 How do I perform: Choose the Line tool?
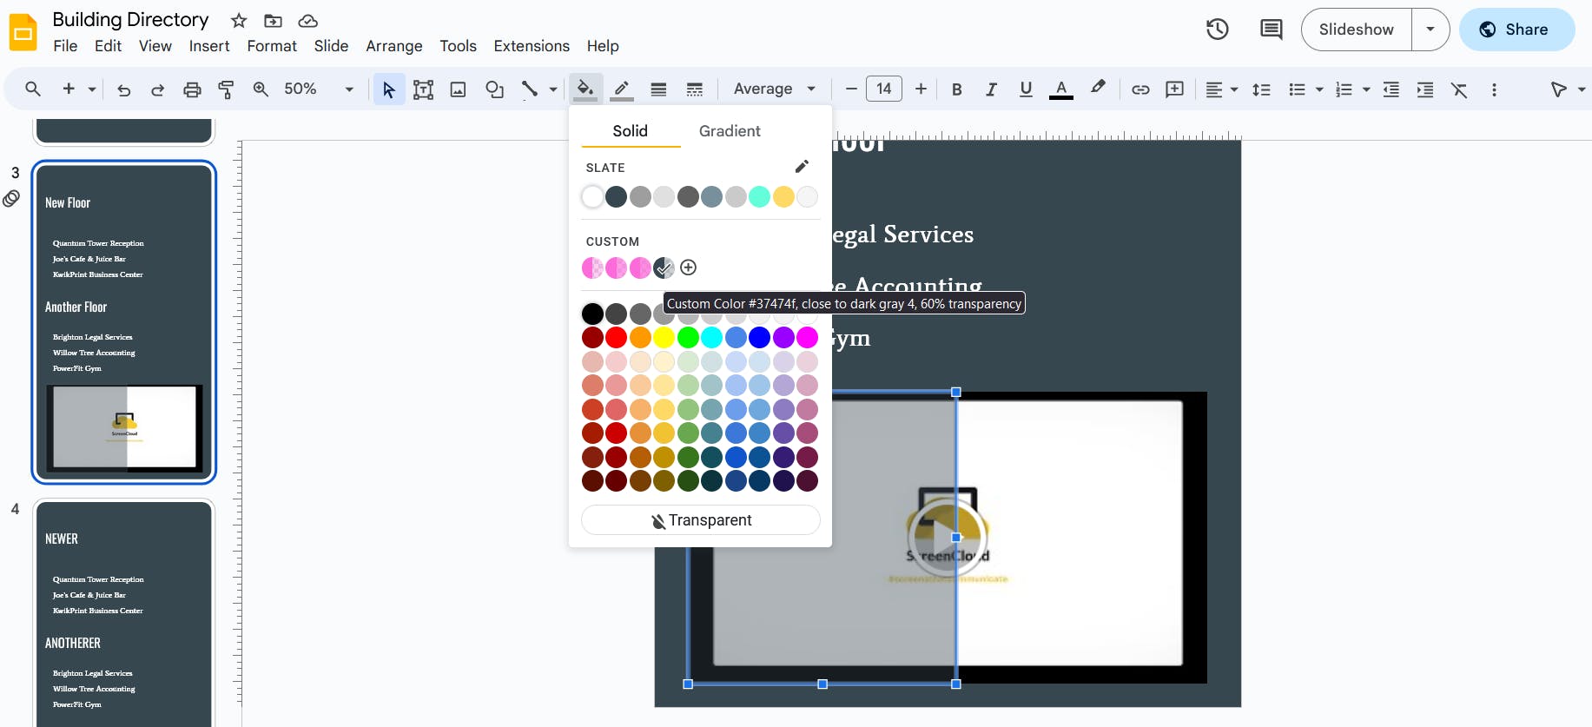(529, 89)
